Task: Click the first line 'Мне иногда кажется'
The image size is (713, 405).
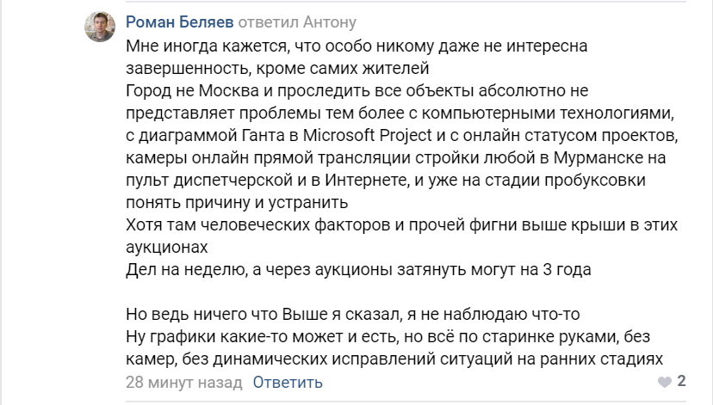Action: (x=356, y=46)
